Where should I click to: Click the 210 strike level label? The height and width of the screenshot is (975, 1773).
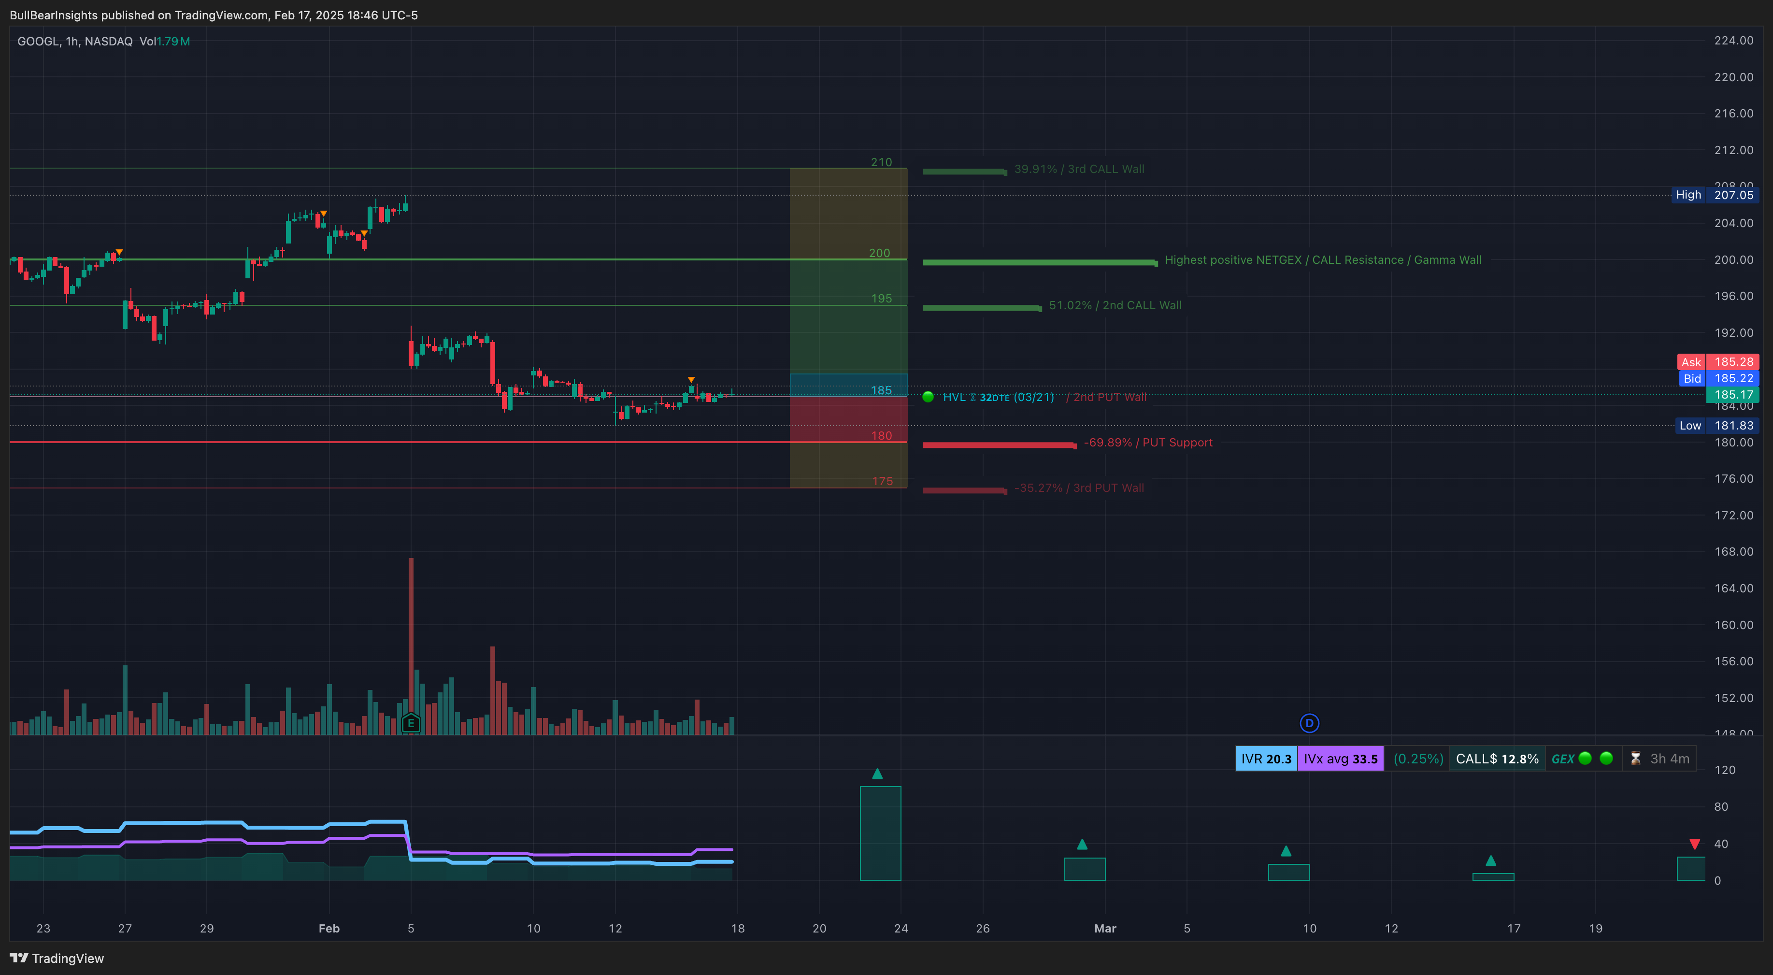(x=881, y=162)
